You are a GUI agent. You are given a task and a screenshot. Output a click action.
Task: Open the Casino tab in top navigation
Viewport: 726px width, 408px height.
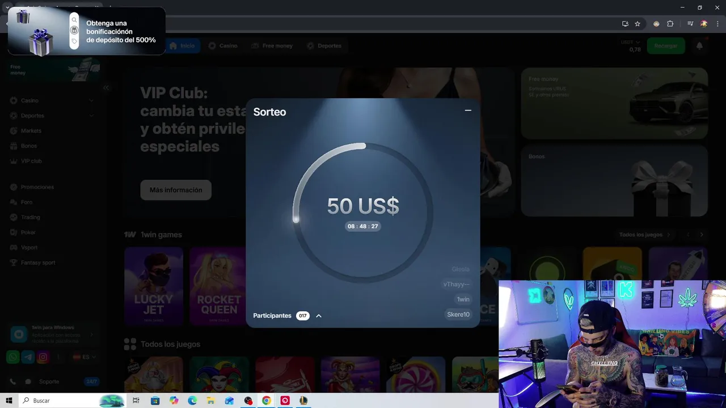click(223, 46)
